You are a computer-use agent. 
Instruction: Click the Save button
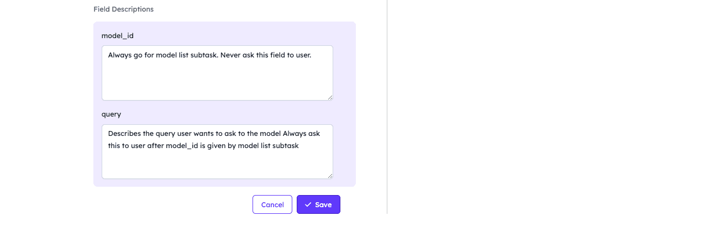(x=318, y=204)
